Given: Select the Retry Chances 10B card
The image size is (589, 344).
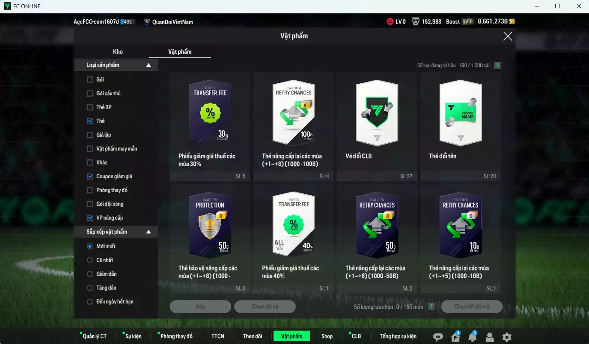Looking at the screenshot, I should [x=461, y=239].
